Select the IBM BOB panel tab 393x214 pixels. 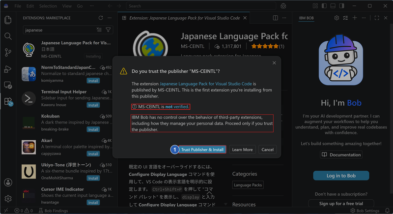coord(306,18)
